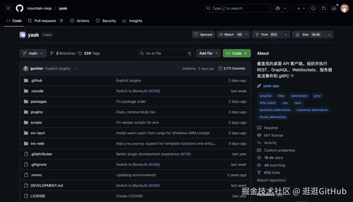
Task: Click the Sponsor button
Action: [x=203, y=35]
